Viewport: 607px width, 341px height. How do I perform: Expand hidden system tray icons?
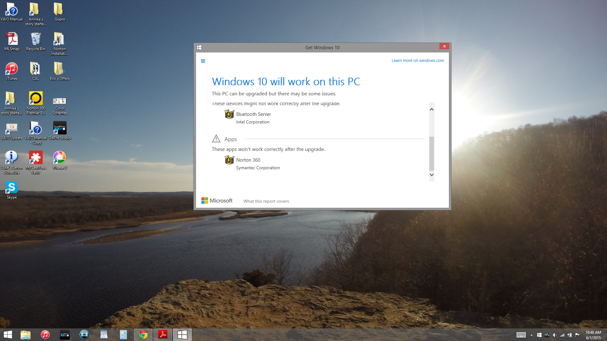(531, 335)
